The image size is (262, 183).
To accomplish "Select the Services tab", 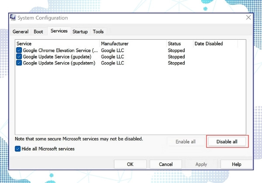I will pyautogui.click(x=59, y=31).
